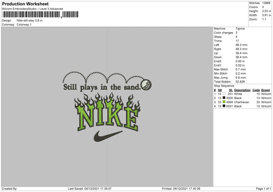Click the 'Down:' measurement label

coord(218,57)
